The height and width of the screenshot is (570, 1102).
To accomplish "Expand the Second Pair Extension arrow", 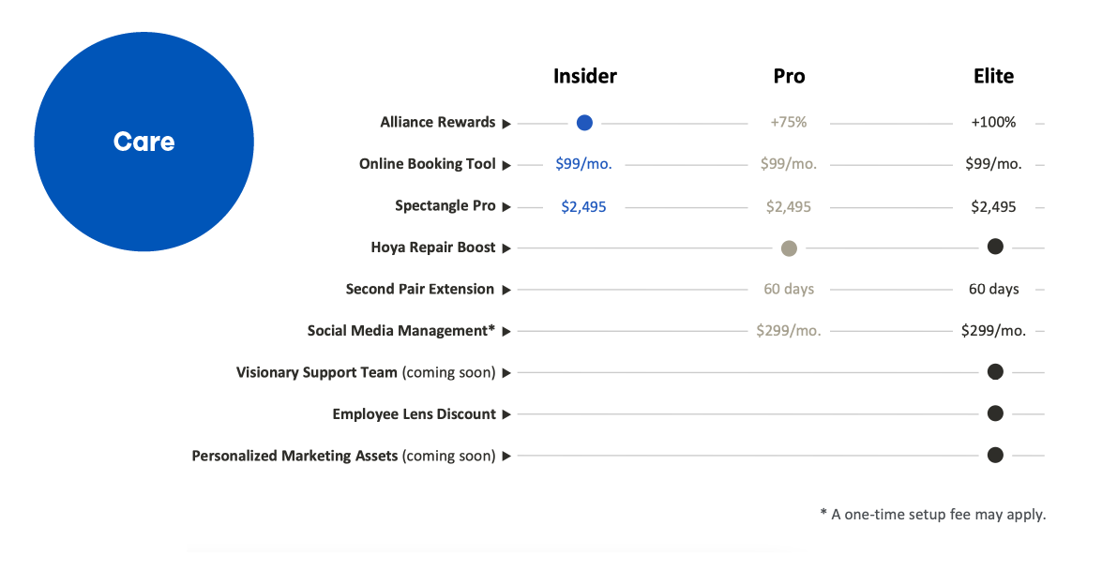I will pos(506,290).
